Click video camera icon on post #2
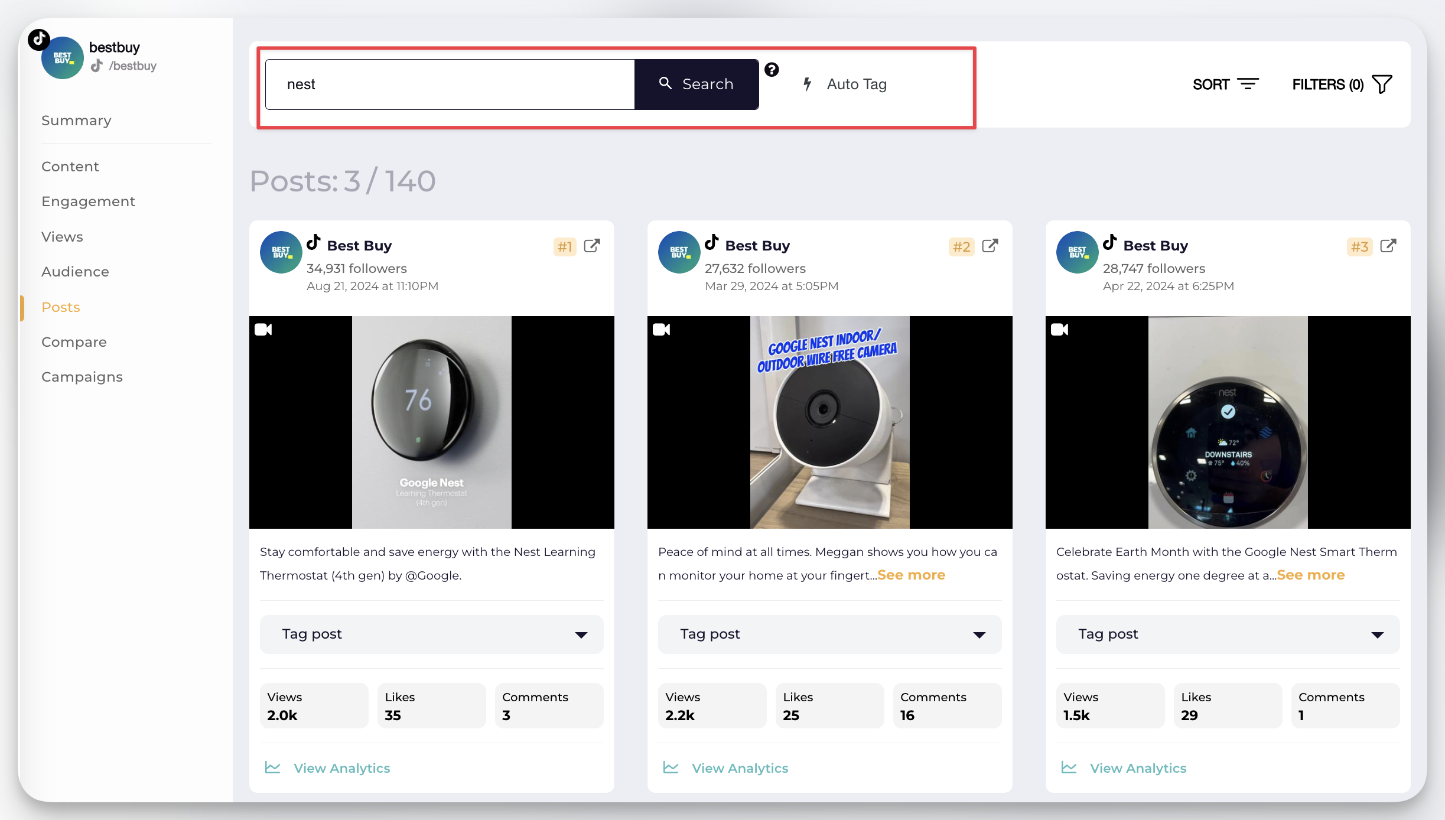Screen dimensions: 1445x820 click(661, 329)
